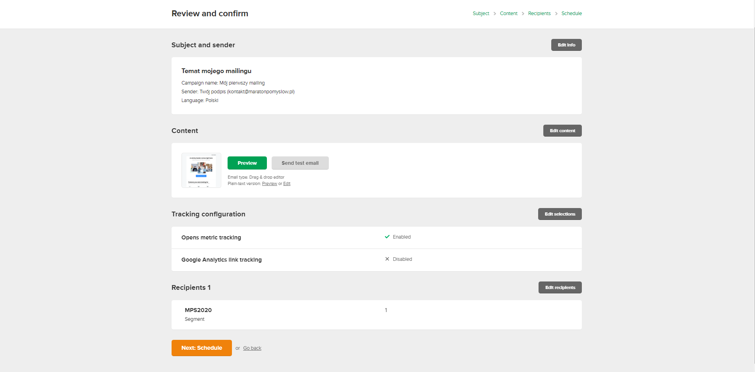Click the sender email kontakt@maratonpomyslow.pl
755x372 pixels.
(x=261, y=91)
